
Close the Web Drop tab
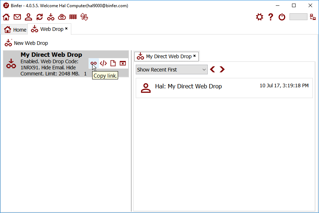coord(66,29)
